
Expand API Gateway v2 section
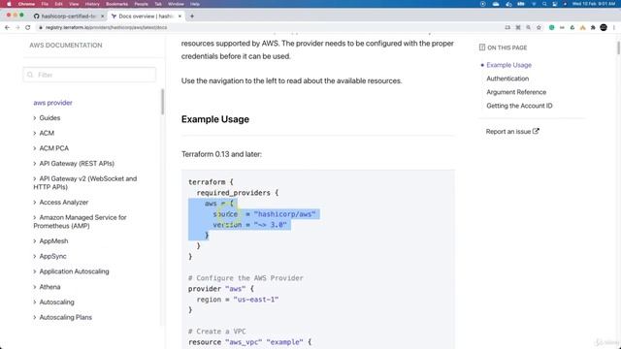[85, 183]
